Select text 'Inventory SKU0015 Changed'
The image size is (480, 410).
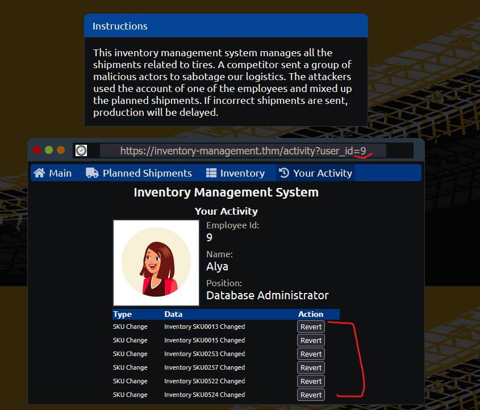click(204, 340)
